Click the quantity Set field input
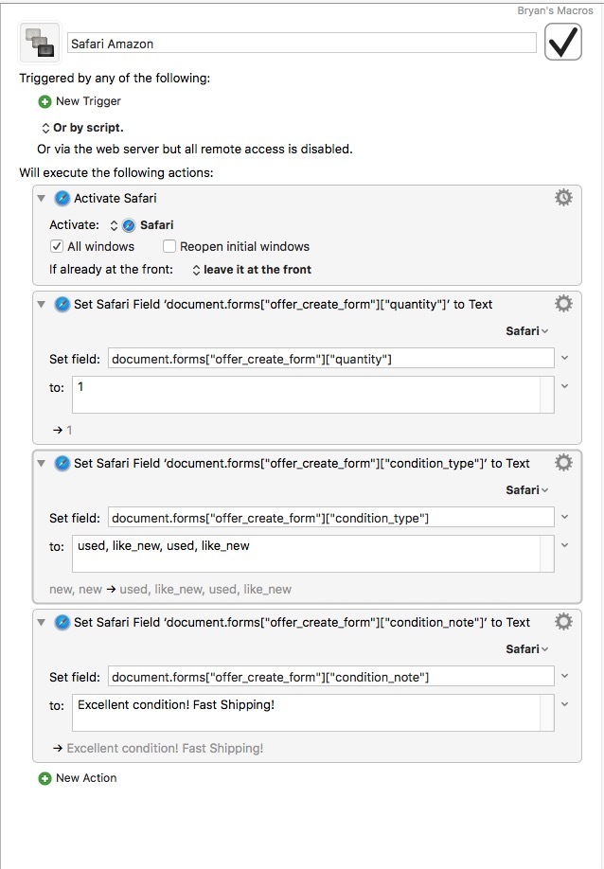 coord(330,359)
